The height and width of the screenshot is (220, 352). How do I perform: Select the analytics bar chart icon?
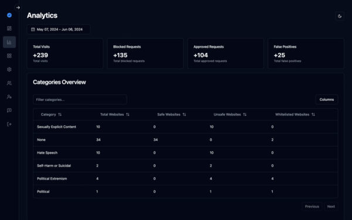click(9, 42)
